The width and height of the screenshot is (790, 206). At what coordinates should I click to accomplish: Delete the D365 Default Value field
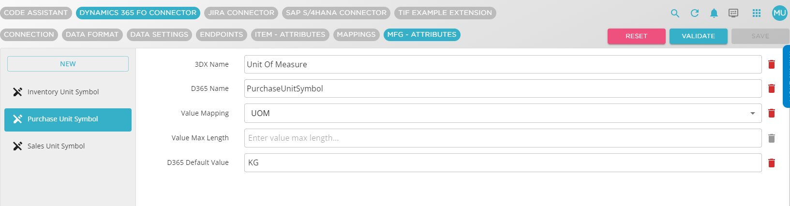click(x=772, y=163)
